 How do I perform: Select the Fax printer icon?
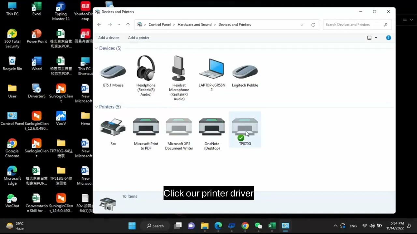[113, 127]
